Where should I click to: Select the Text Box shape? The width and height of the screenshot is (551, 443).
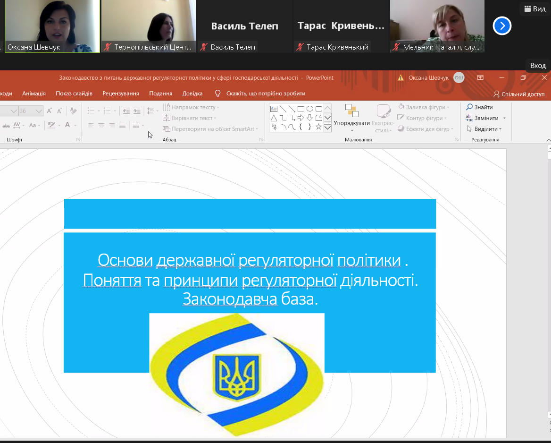(274, 109)
